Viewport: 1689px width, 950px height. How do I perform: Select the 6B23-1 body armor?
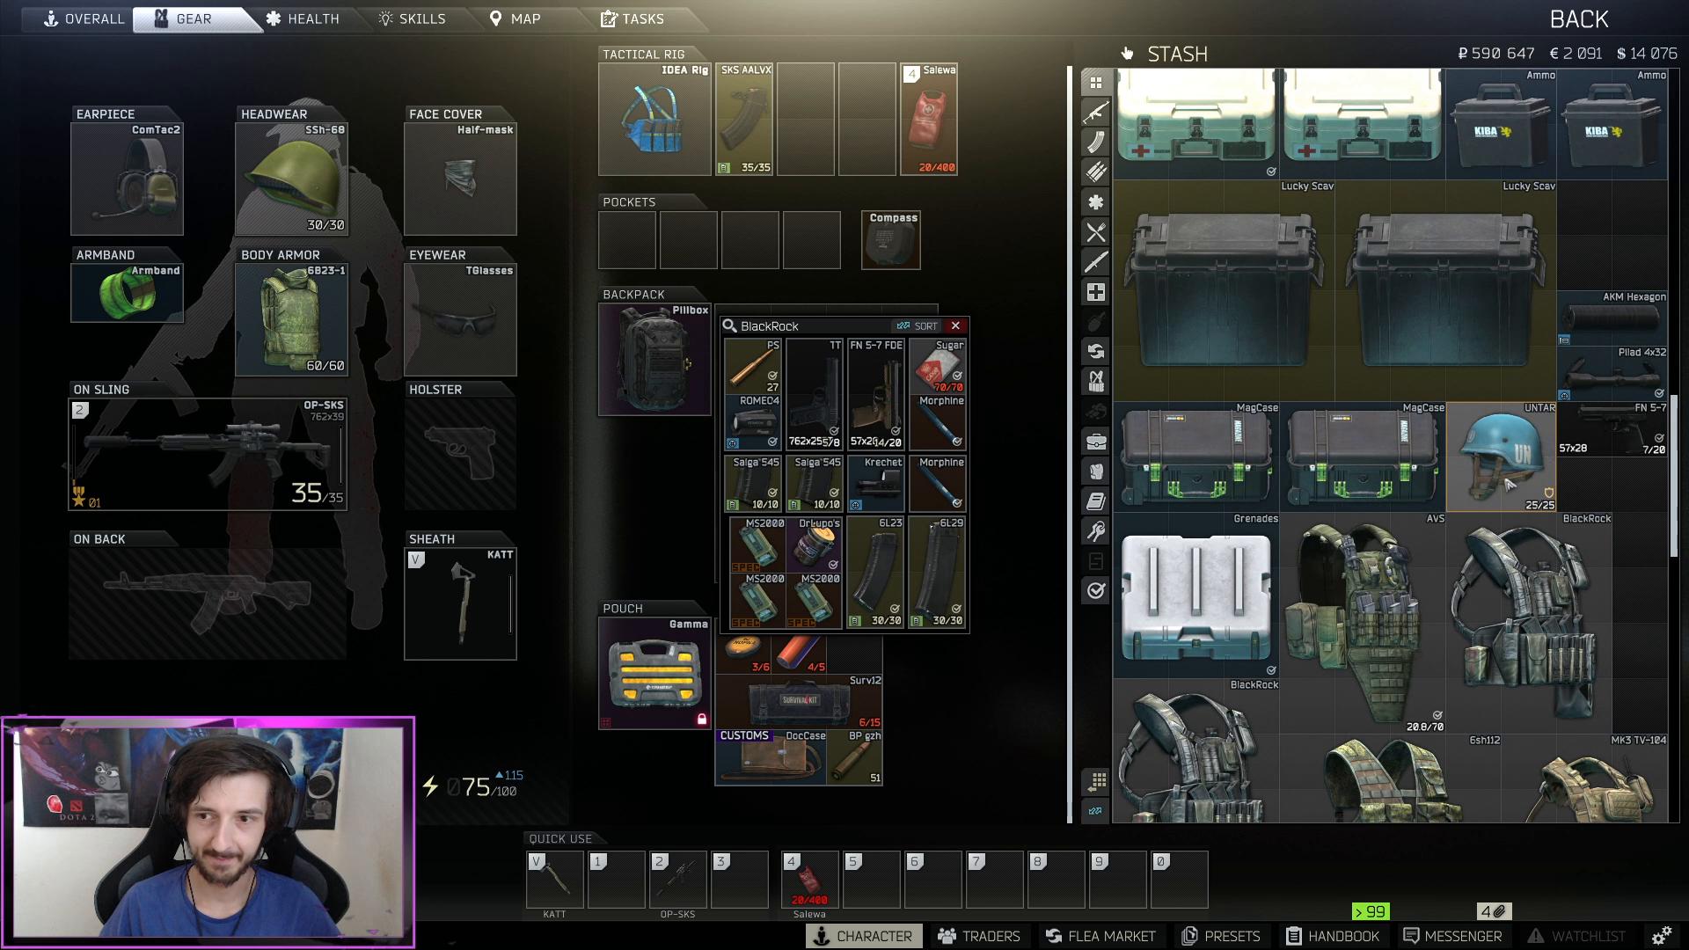click(291, 319)
